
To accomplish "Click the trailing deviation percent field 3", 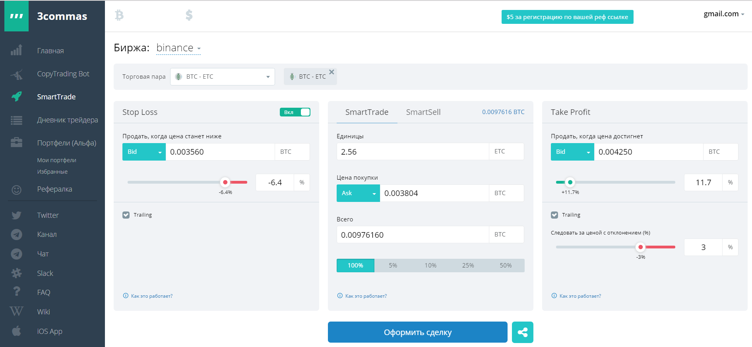I will (703, 247).
